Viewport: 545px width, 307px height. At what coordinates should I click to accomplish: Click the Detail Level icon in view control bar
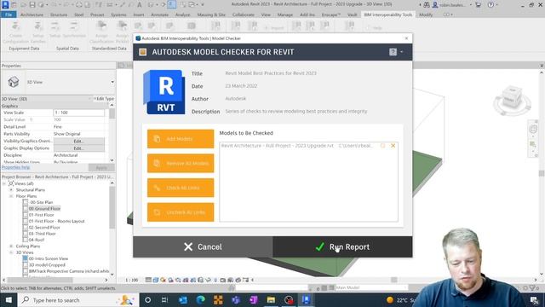click(x=148, y=280)
